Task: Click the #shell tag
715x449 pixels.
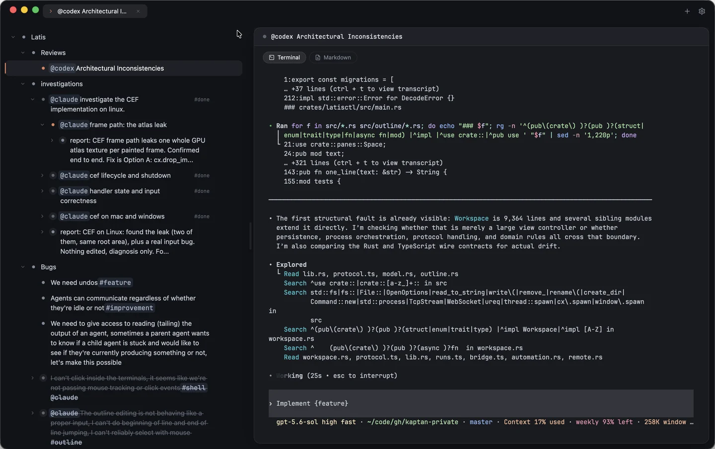Action: (x=194, y=388)
